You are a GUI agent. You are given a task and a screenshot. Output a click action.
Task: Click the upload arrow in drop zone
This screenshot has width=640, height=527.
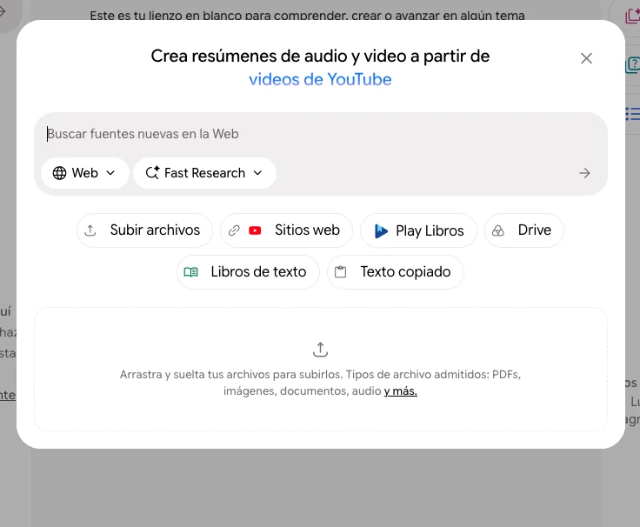click(320, 350)
